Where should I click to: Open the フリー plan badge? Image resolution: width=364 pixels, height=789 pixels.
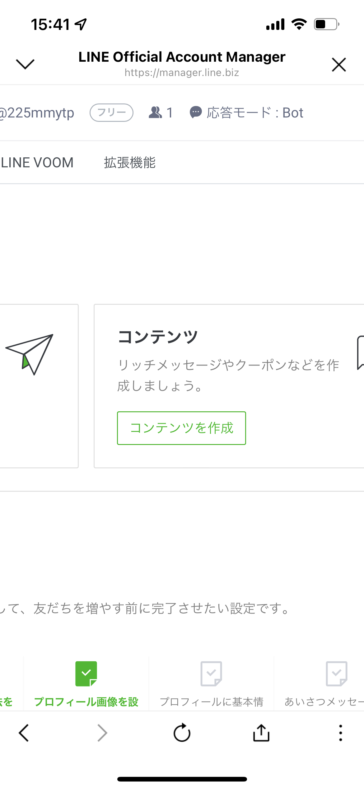point(111,112)
